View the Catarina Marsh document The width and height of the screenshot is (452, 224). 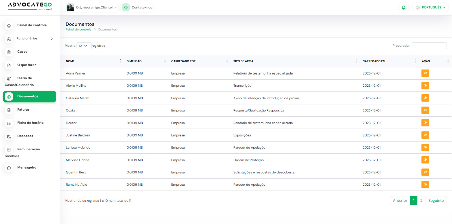click(425, 98)
